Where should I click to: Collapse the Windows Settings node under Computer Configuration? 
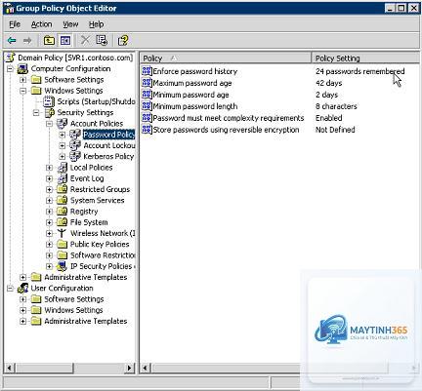22,91
